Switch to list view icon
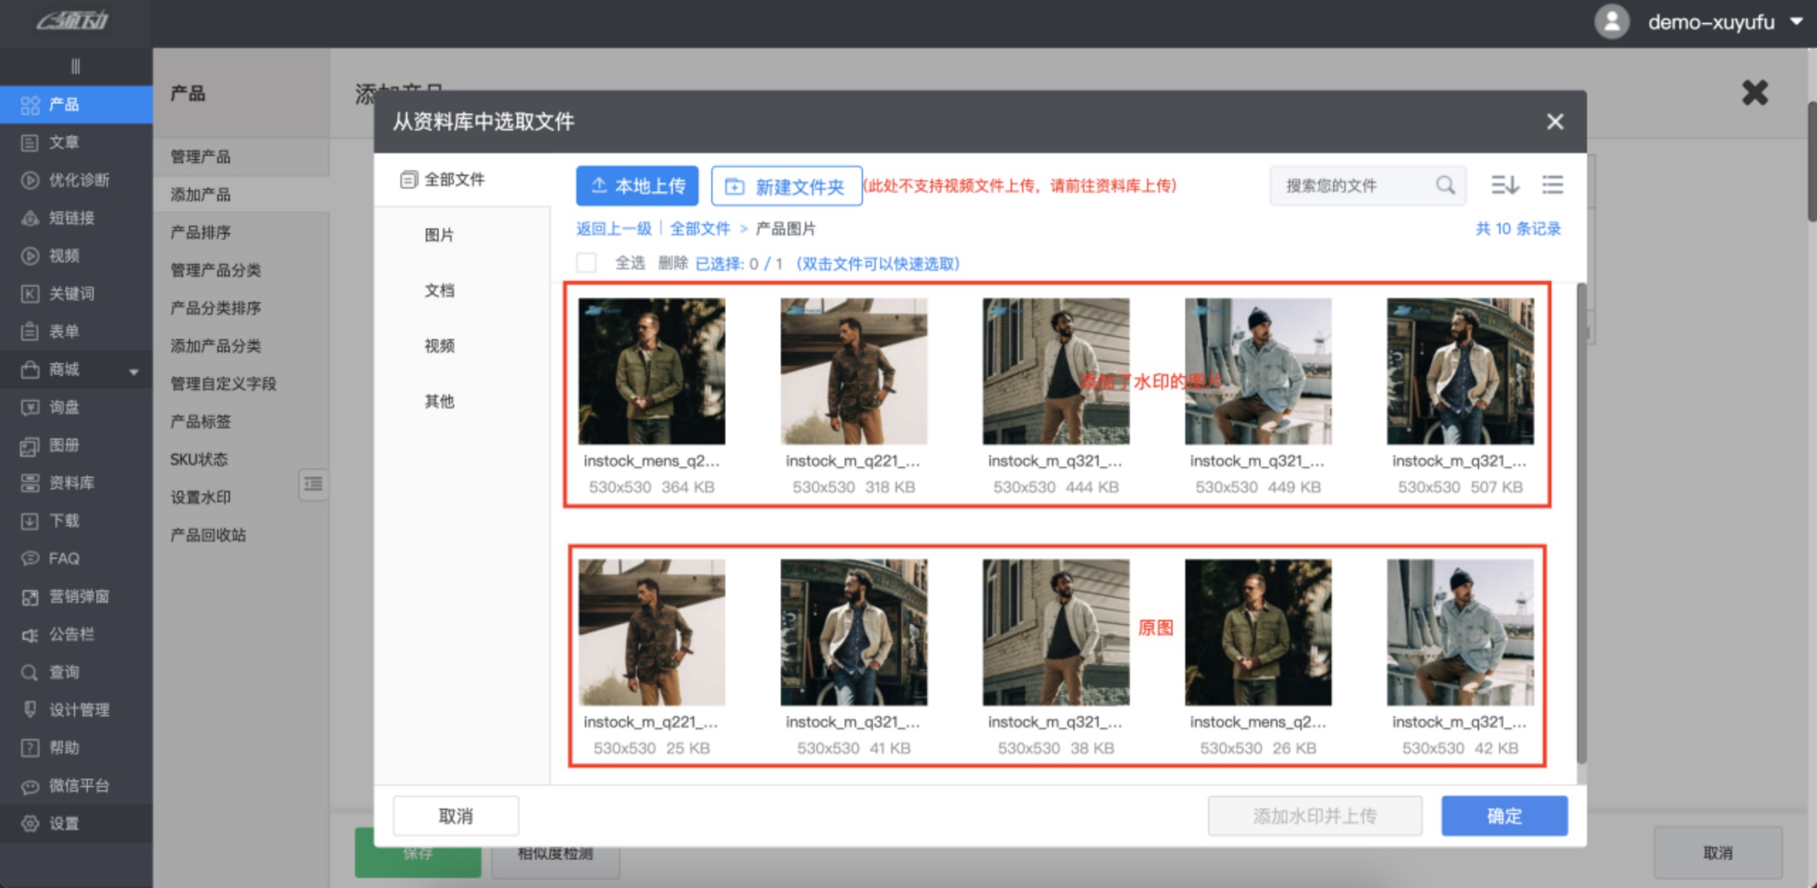The height and width of the screenshot is (888, 1817). coord(1552,185)
